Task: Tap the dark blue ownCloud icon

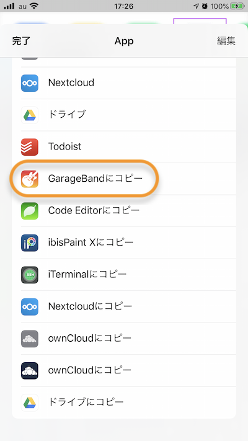Action: click(x=30, y=370)
